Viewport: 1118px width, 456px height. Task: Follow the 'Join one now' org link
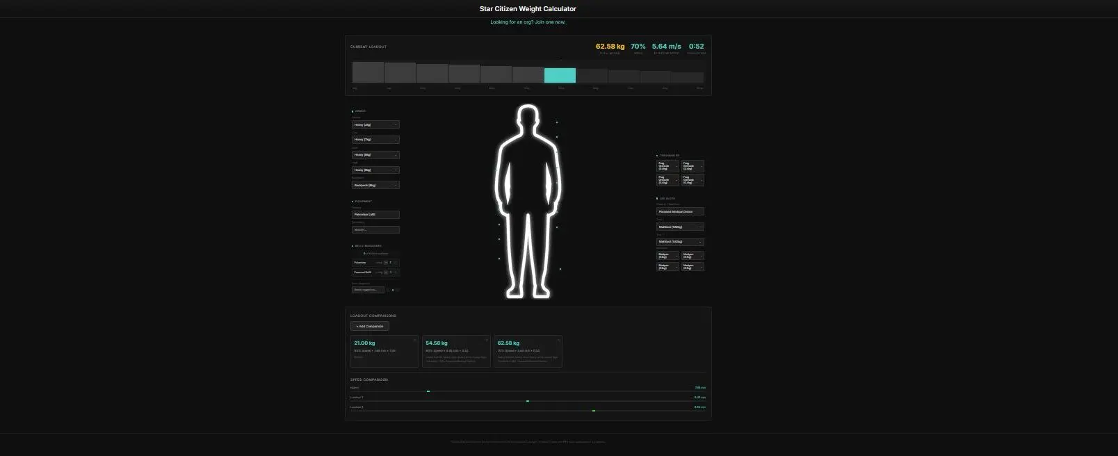coord(550,22)
